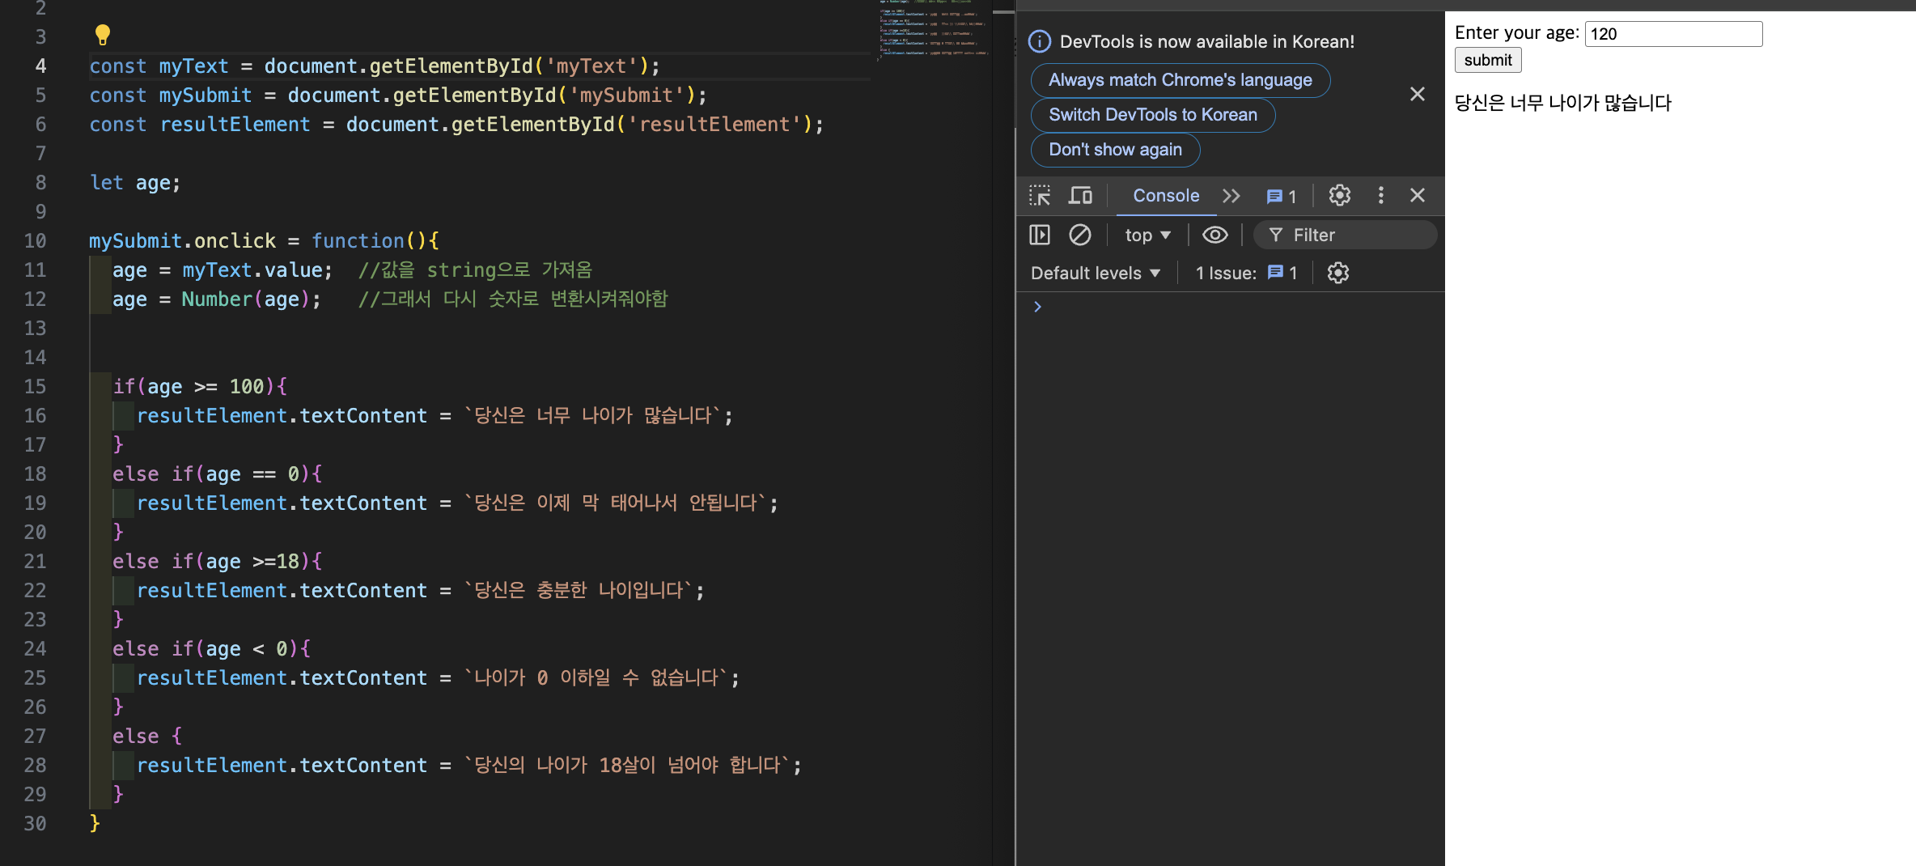
Task: Click string '당신은 충분한 나이입니다' on line 22
Action: tap(579, 591)
